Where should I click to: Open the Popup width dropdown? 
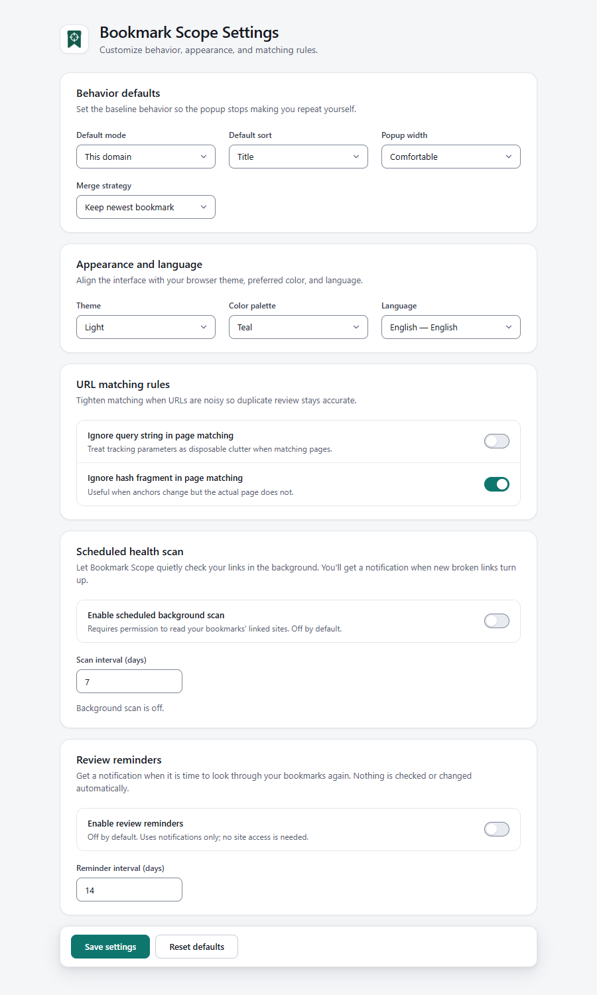451,157
